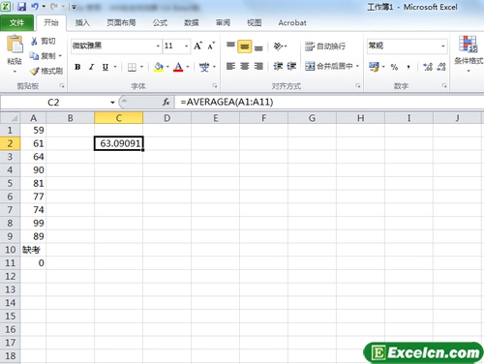Open the green File tab
This screenshot has width=484, height=364.
coord(16,22)
